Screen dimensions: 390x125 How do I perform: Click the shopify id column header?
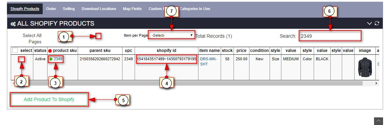[x=167, y=51]
